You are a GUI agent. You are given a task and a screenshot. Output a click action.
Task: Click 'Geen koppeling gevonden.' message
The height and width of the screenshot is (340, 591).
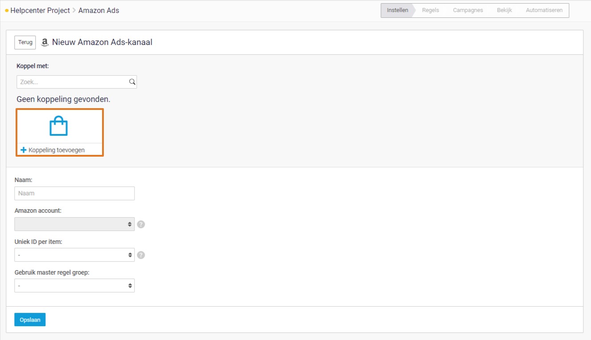(x=63, y=99)
